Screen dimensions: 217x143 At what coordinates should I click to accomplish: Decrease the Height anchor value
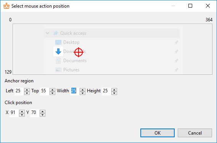pos(114,93)
